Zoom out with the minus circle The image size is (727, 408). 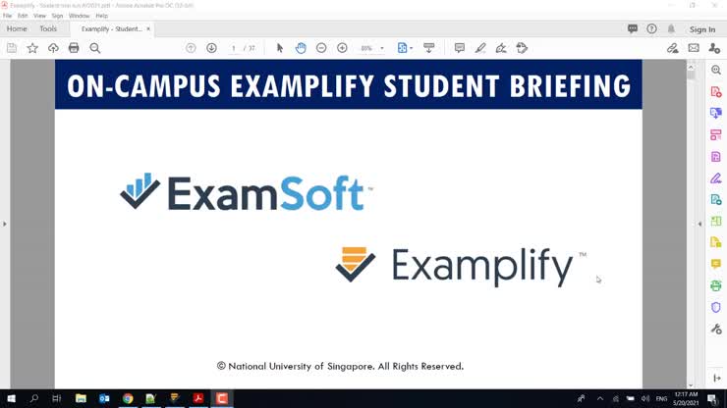click(x=321, y=48)
